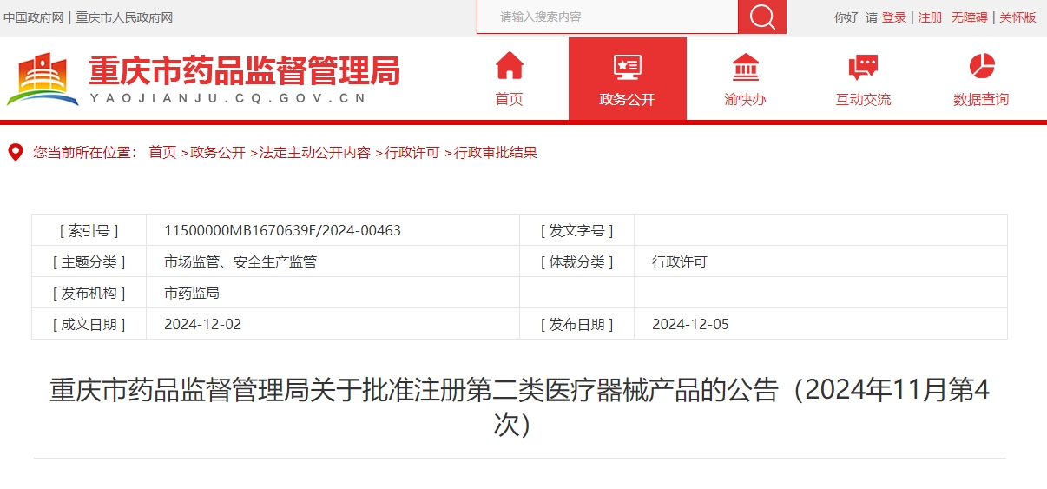
Task: Click the chat bubble icon for 互动交流
Action: tap(863, 67)
